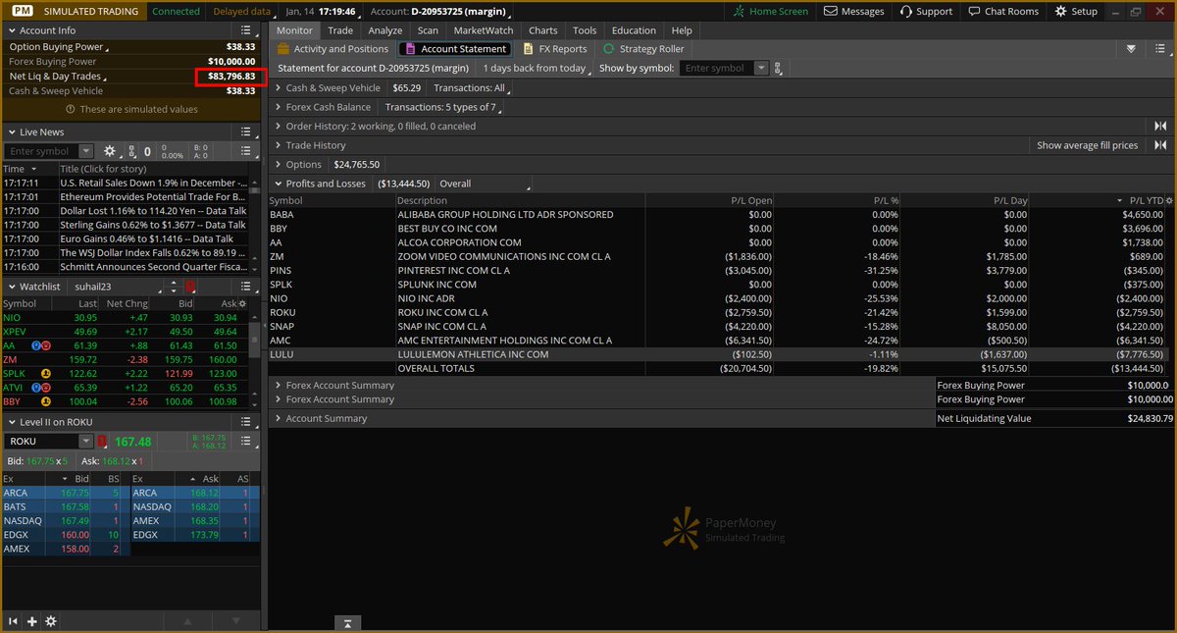Open the MarketWatch tab
This screenshot has height=633, width=1177.
point(484,30)
